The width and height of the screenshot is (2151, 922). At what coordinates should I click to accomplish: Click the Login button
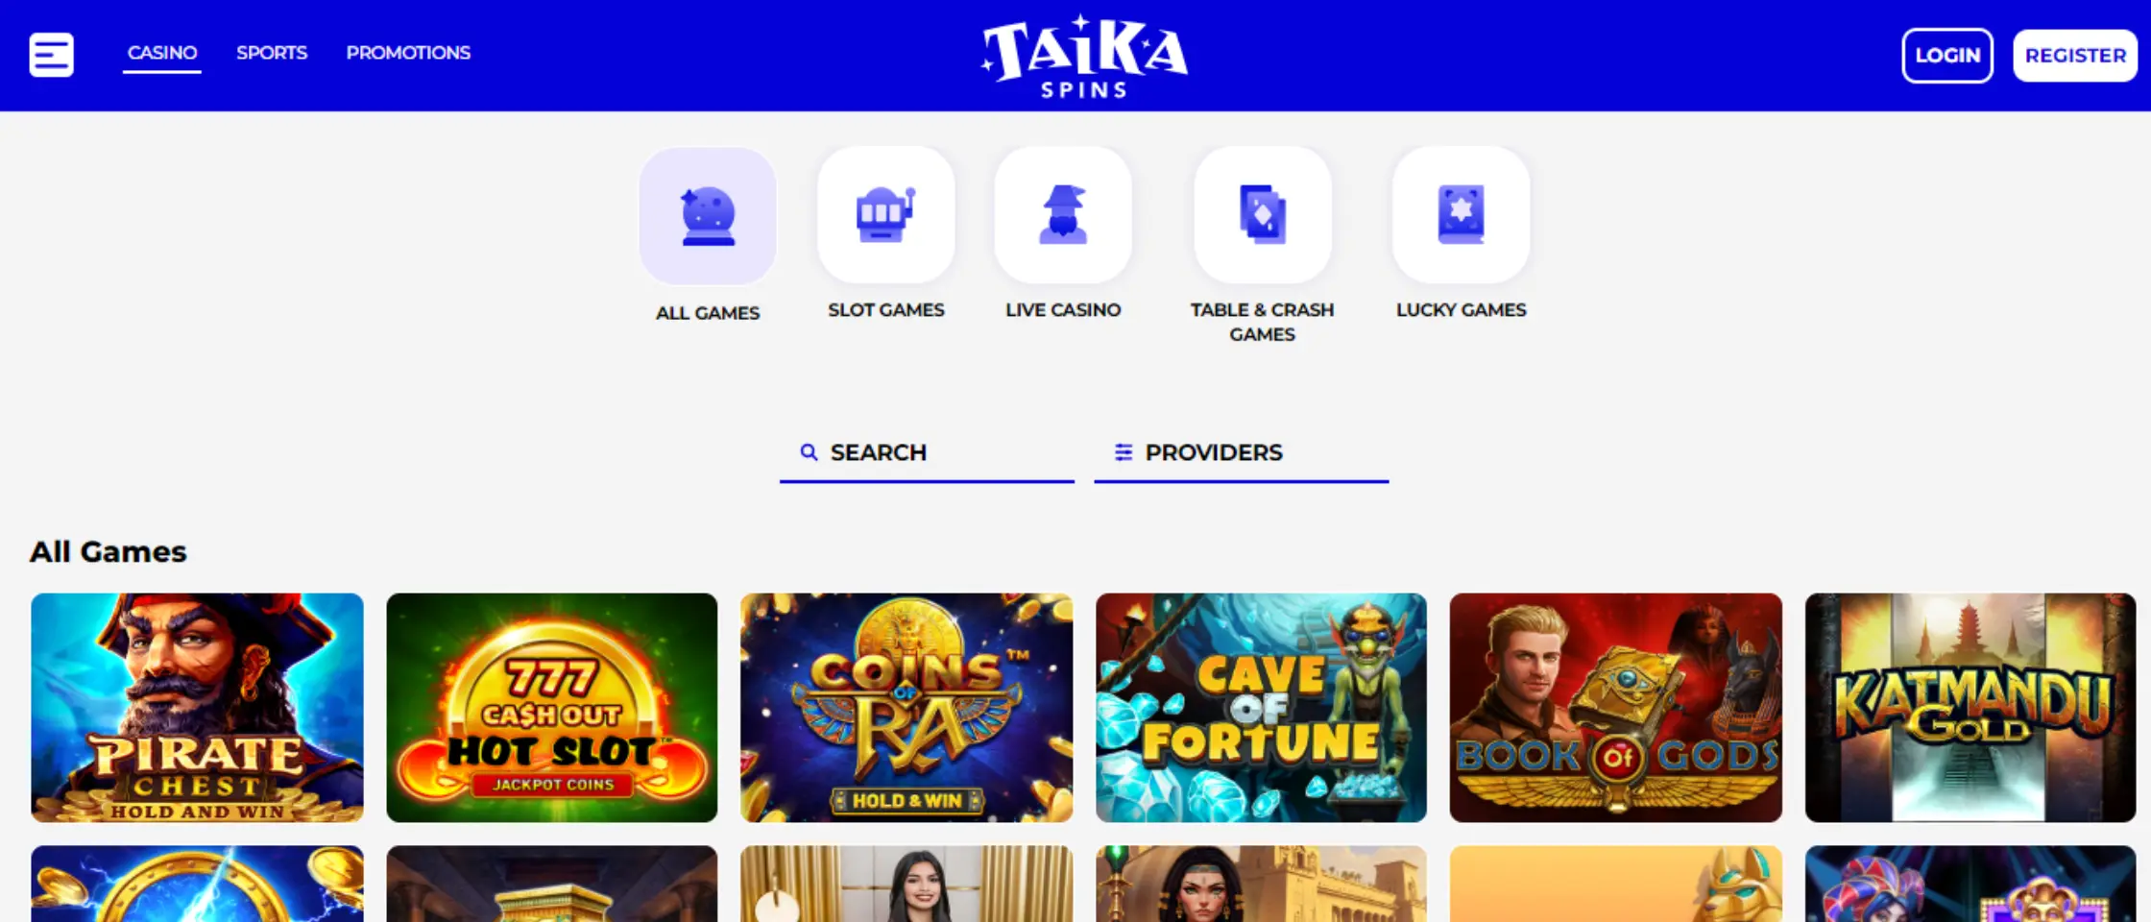tap(1947, 56)
